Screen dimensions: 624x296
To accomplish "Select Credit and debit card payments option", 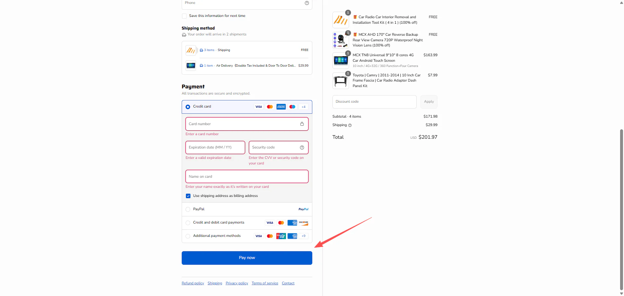I will [x=188, y=223].
